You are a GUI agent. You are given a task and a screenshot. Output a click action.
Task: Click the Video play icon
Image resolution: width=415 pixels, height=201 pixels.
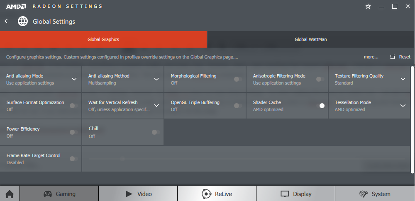tap(129, 194)
